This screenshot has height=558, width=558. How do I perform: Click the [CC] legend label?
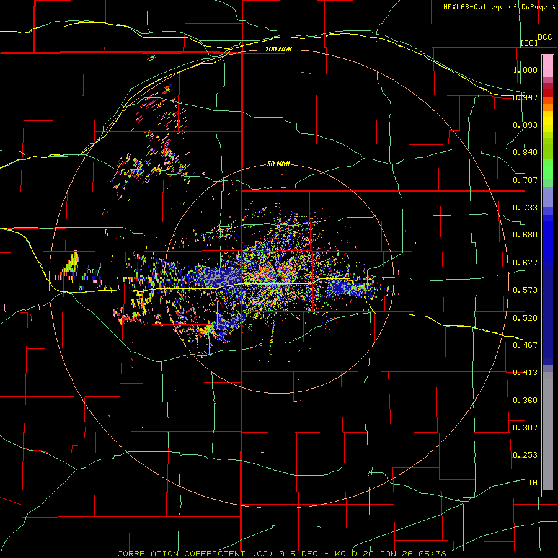(529, 43)
